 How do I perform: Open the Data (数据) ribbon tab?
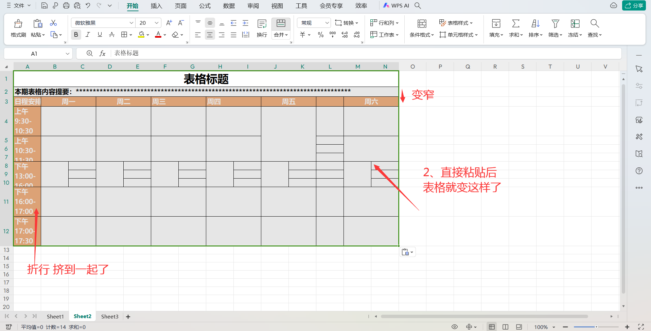pos(229,6)
